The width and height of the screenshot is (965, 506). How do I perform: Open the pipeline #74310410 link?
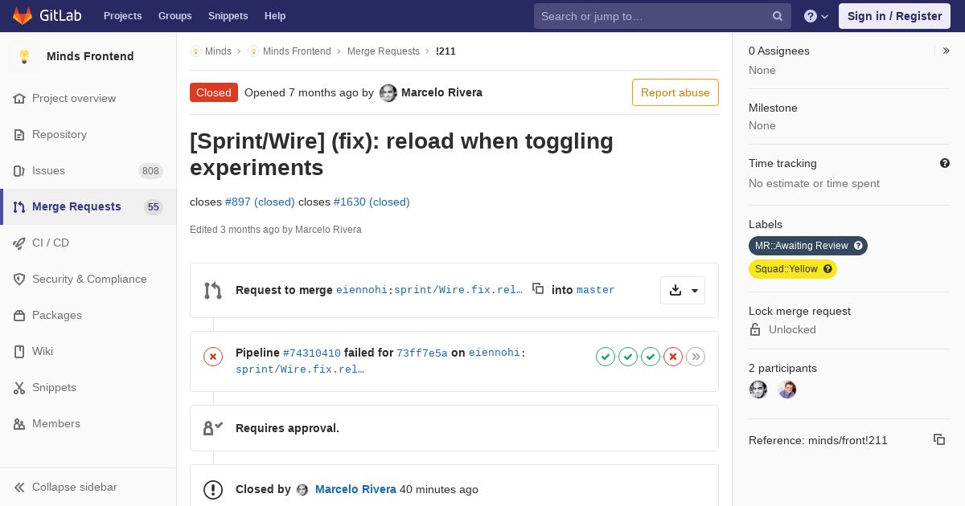pos(311,353)
